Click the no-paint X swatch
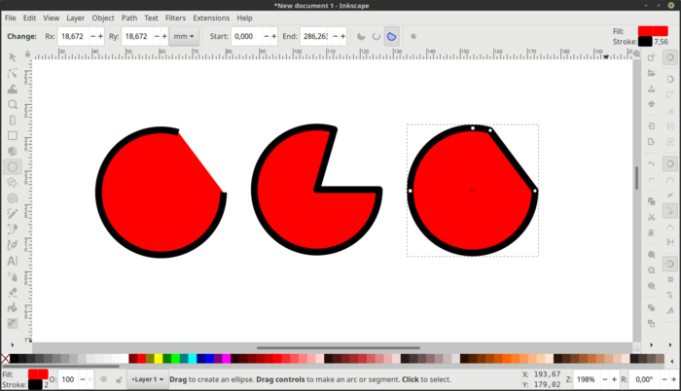The height and width of the screenshot is (391, 681). pyautogui.click(x=5, y=358)
